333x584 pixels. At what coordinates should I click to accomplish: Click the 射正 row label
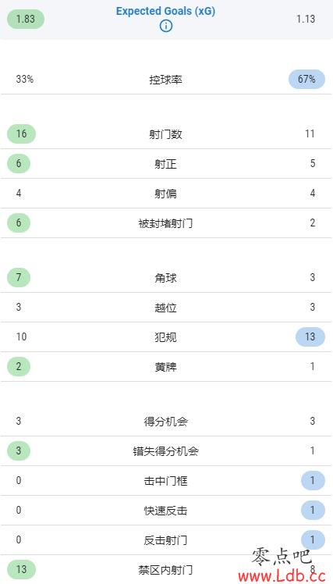tap(166, 164)
